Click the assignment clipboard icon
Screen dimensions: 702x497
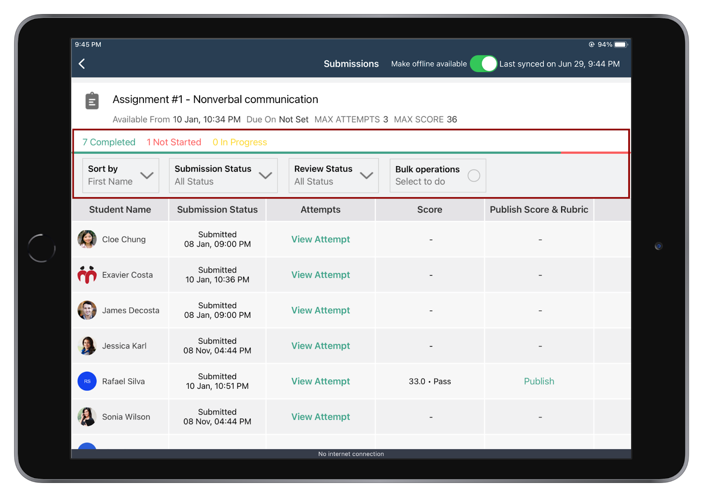coord(92,101)
